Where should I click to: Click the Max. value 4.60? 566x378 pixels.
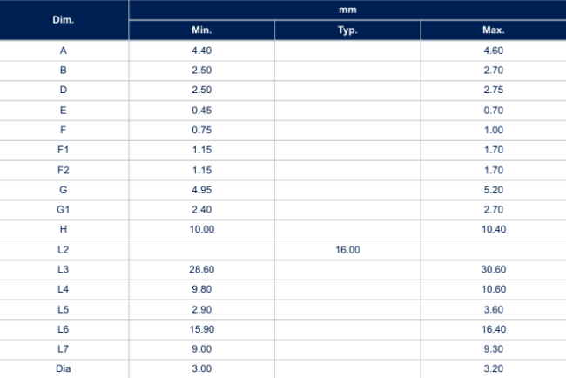493,51
